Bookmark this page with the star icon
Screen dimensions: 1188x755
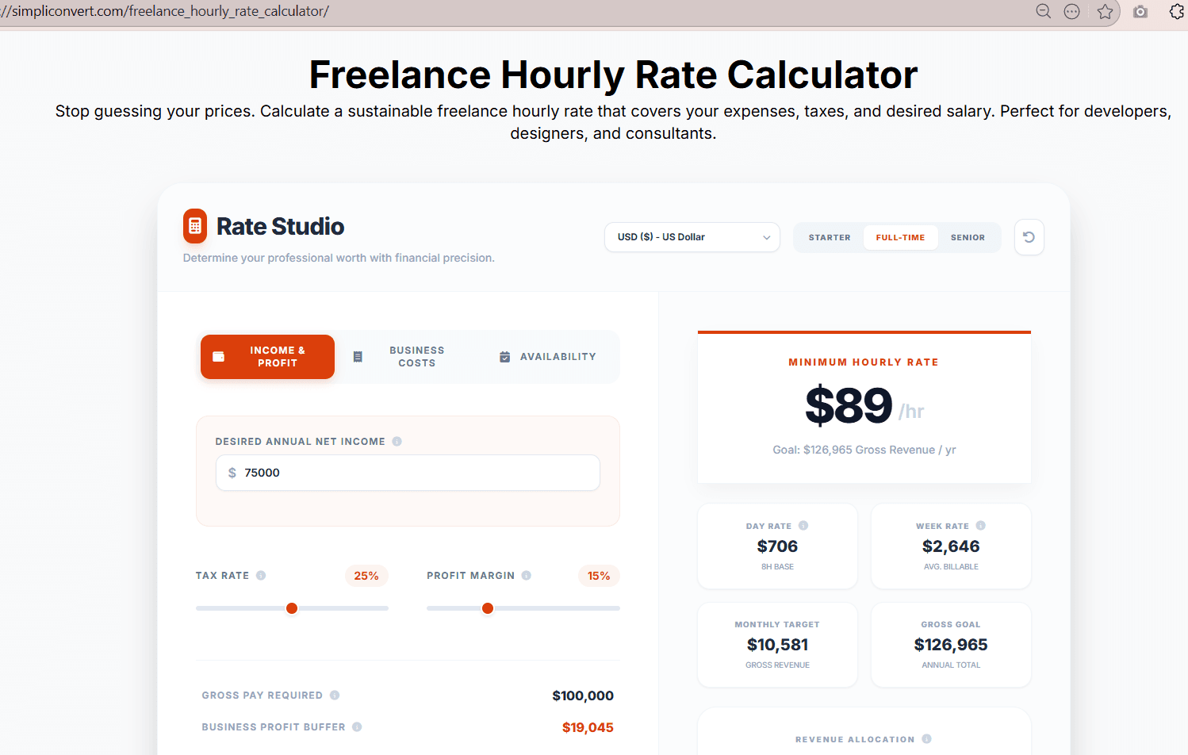tap(1105, 12)
